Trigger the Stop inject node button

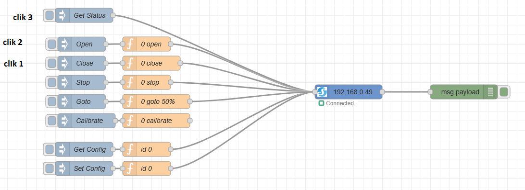coord(52,82)
